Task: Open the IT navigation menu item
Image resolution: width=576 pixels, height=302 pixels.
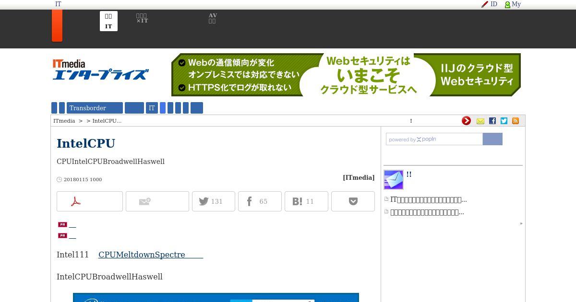Action: (152, 108)
